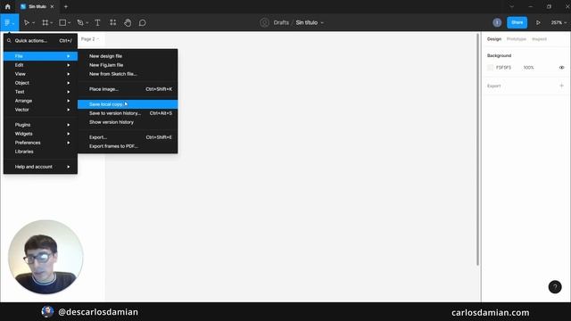Click the canvas vertical scrollbar
The height and width of the screenshot is (321, 571).
click(x=477, y=149)
